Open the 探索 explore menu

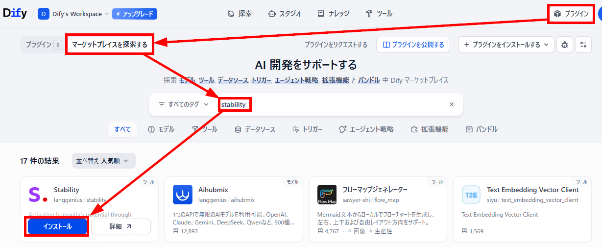coord(240,14)
